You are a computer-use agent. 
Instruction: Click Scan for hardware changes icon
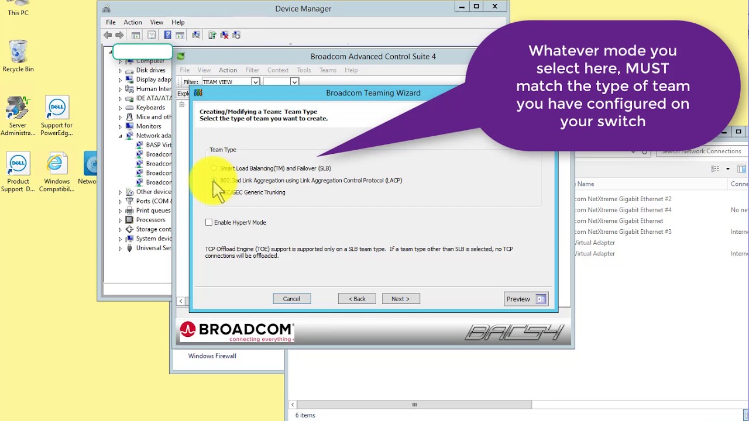click(x=196, y=35)
